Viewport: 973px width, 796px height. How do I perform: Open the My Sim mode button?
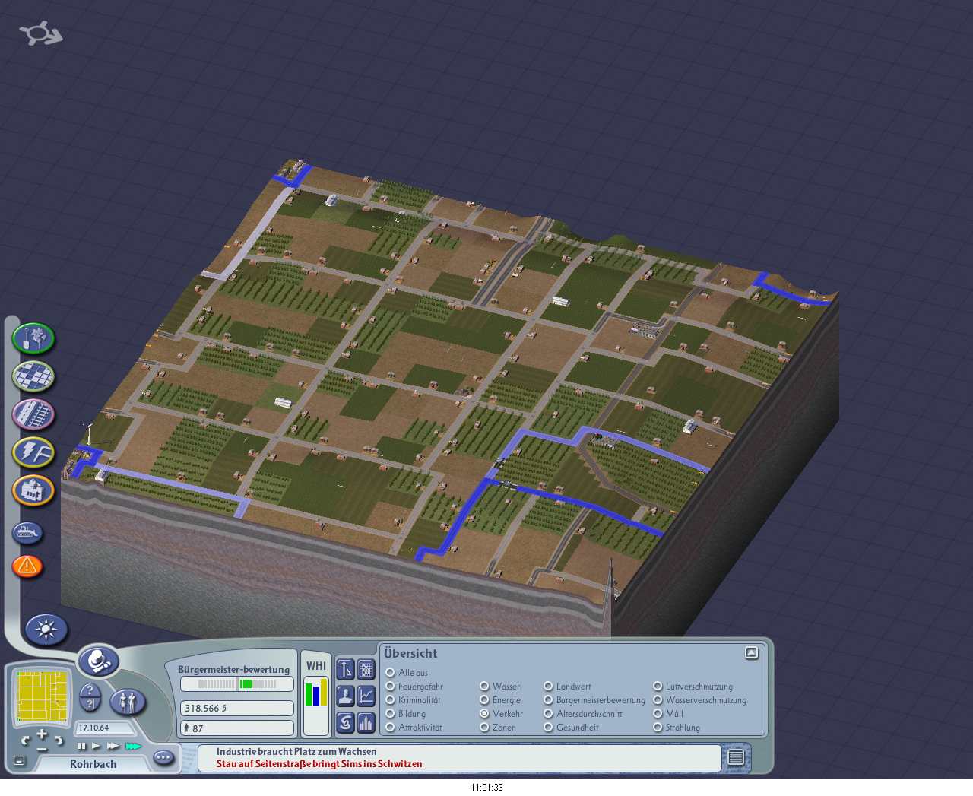pos(128,702)
